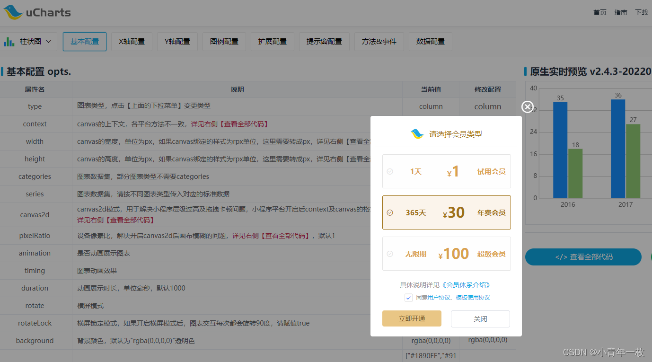Screen dimensions: 652x362
Task: Click the 'rotateLock' property name cell
Action: pyautogui.click(x=35, y=323)
